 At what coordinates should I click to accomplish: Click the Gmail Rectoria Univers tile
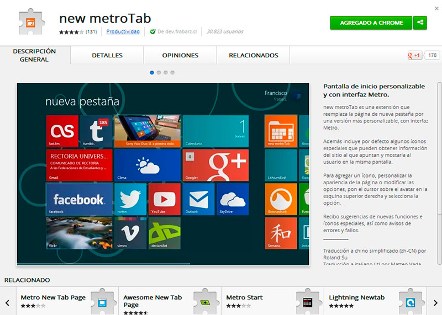[79, 165]
